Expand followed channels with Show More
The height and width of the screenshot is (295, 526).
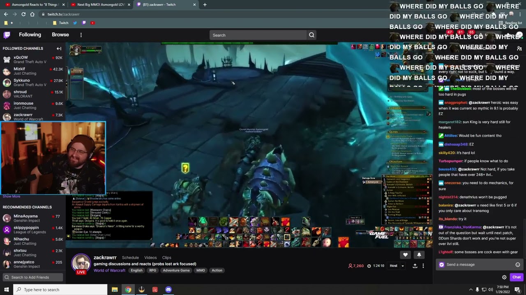11,196
